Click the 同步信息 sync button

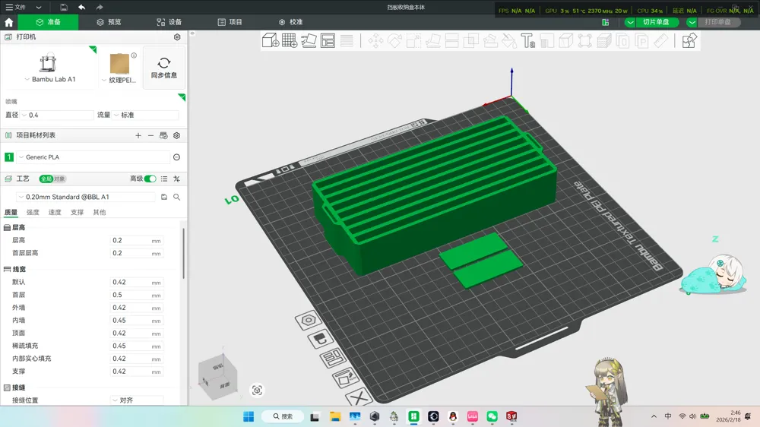(164, 68)
